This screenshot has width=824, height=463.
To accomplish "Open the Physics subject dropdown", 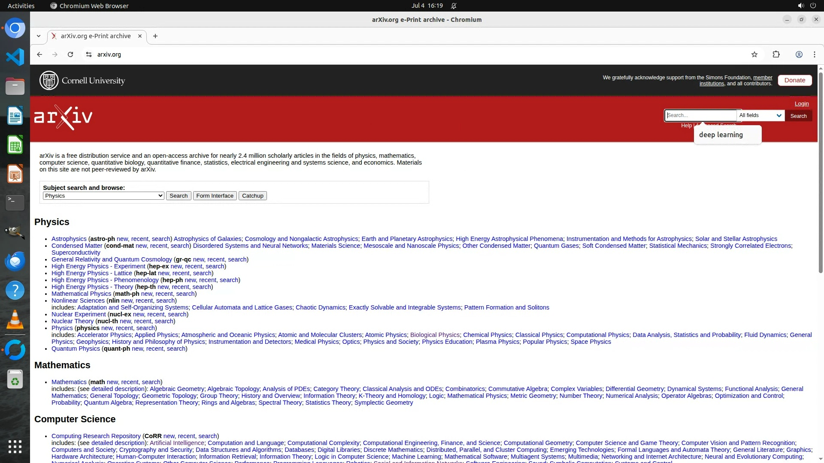I will pyautogui.click(x=103, y=196).
